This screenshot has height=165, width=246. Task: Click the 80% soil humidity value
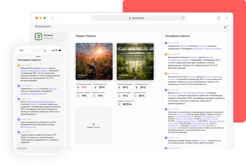tap(141, 96)
